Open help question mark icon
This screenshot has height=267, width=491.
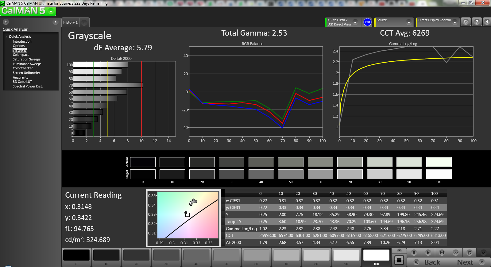click(477, 22)
